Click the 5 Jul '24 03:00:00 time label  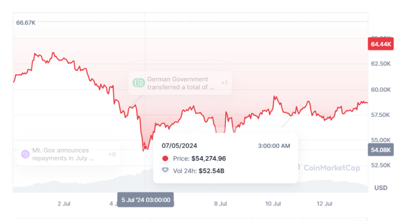point(146,200)
